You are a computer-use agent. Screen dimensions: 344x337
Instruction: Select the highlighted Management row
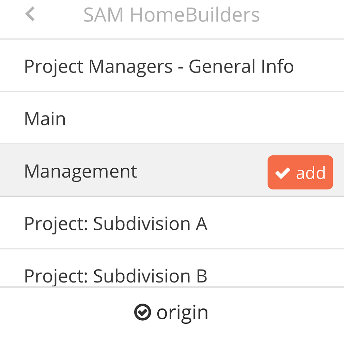point(172,170)
